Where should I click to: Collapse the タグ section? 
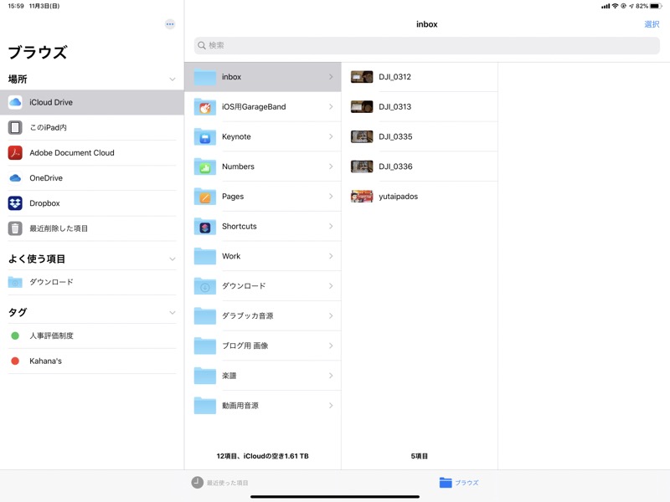coord(173,313)
